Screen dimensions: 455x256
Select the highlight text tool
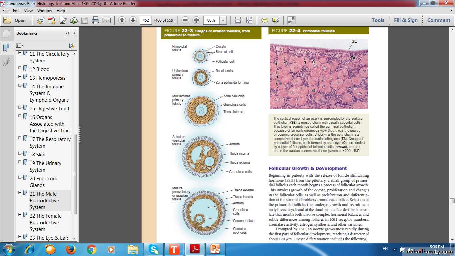[275, 20]
